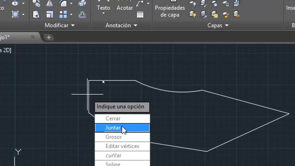The image size is (295, 166).
Task: Select the Hatch (Sombreado) tool icon
Action: click(15, 14)
